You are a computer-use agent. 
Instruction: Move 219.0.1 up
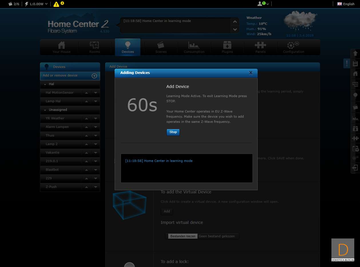(x=86, y=161)
